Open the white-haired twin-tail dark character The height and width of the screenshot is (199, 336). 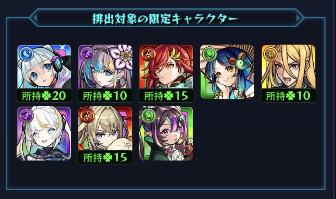pos(44,133)
